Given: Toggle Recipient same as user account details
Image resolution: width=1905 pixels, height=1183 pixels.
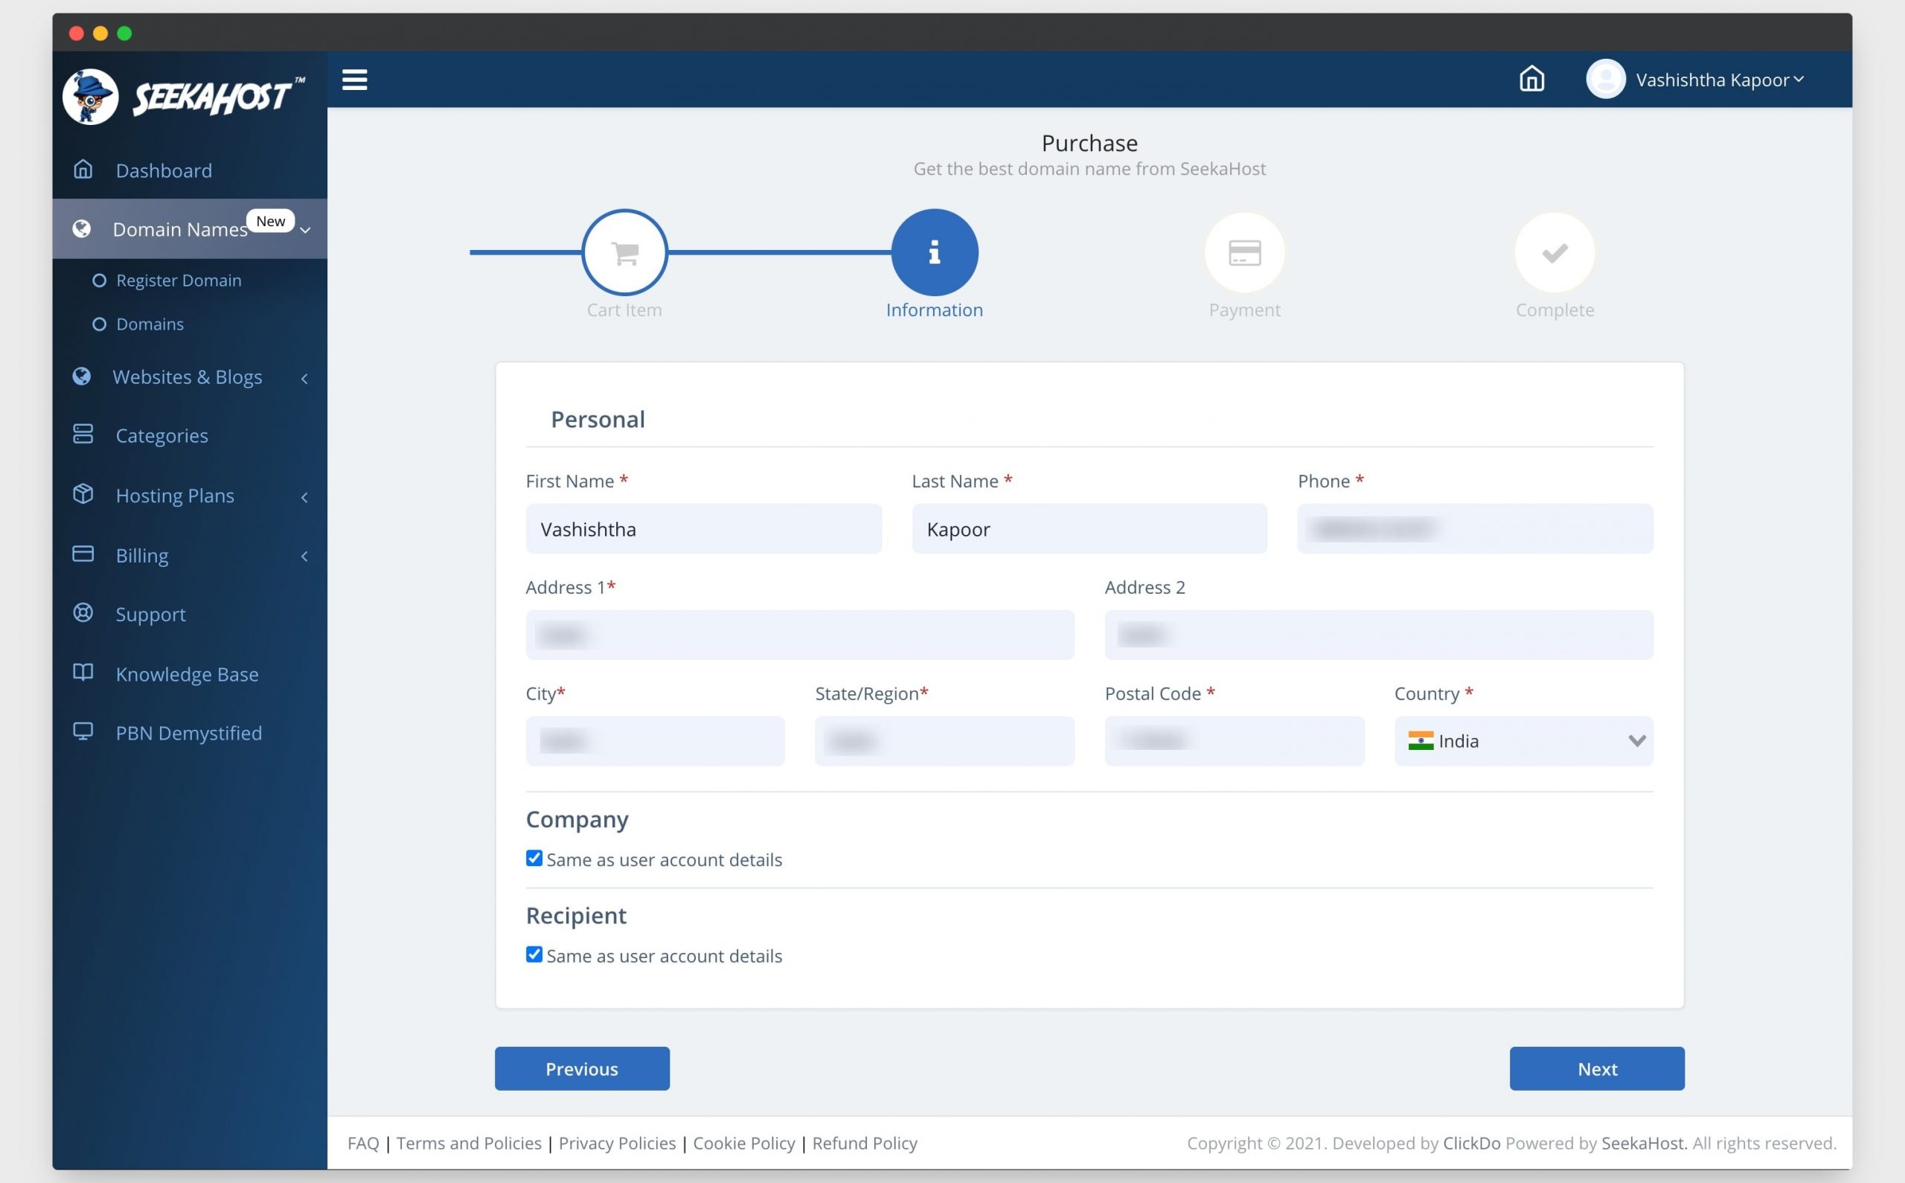Looking at the screenshot, I should (534, 954).
